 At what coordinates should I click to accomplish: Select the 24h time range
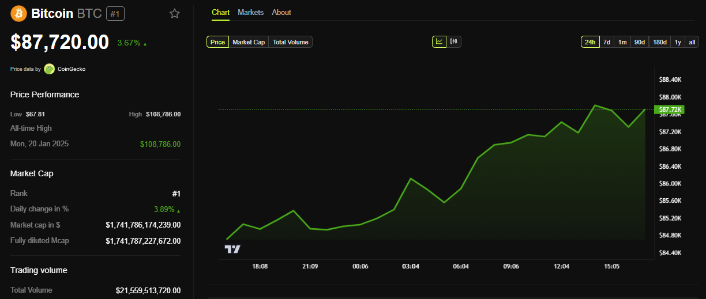(590, 42)
